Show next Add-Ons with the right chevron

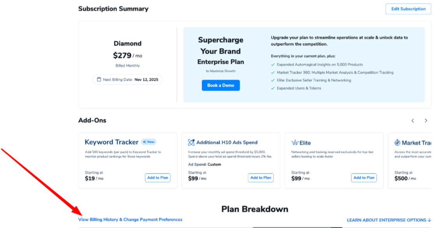tap(426, 121)
